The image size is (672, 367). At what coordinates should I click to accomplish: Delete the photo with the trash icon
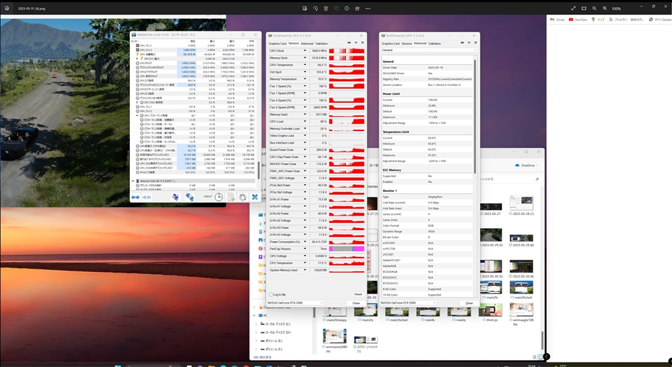[326, 9]
